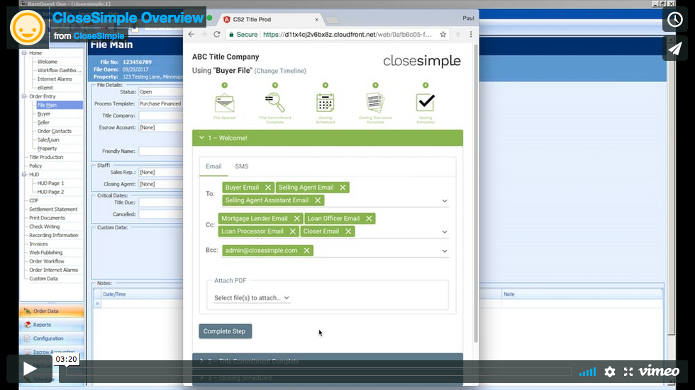Select Closing Disclosure Complete documents step
Screen dimensions: 695x390
pyautogui.click(x=375, y=104)
